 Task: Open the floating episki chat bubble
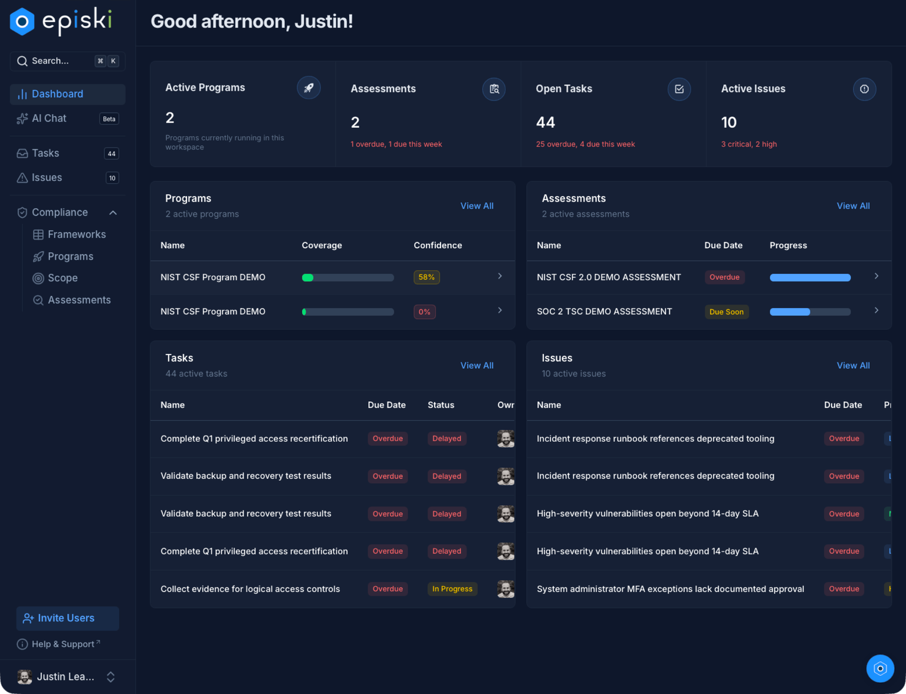880,668
